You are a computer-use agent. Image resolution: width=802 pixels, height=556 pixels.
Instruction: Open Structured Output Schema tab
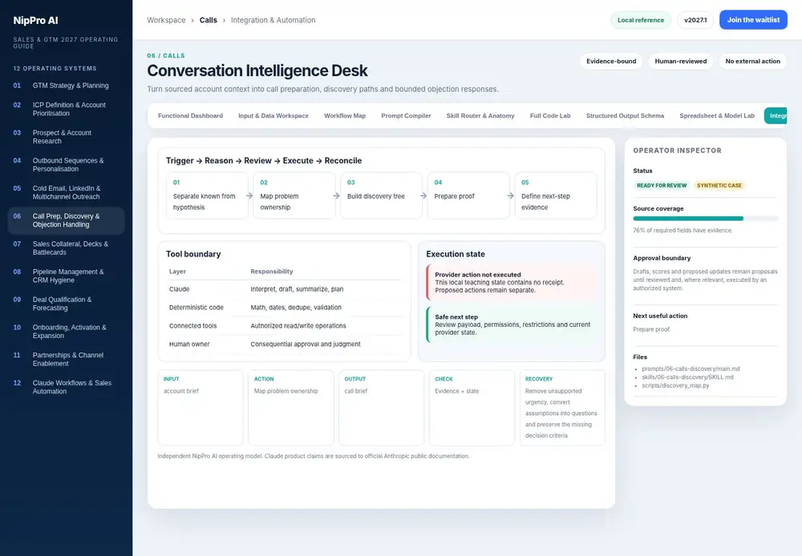(625, 115)
